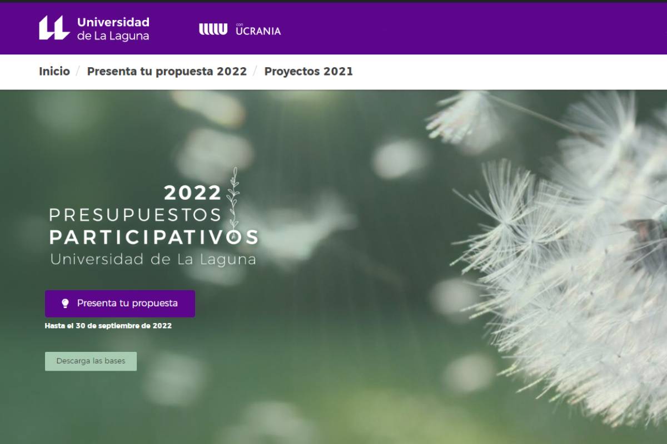Click the 'Hasta el 30 de septiembre' deadline text

tap(108, 326)
